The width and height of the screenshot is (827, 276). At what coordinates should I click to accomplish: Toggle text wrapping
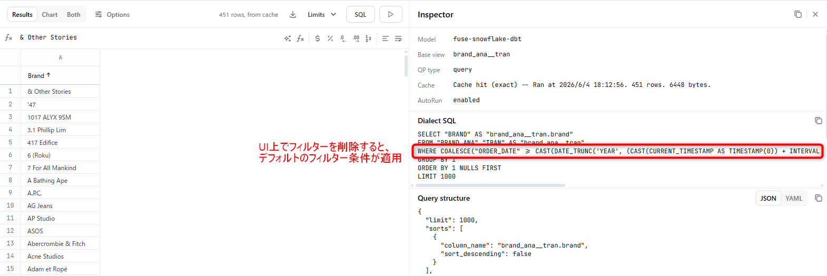398,38
